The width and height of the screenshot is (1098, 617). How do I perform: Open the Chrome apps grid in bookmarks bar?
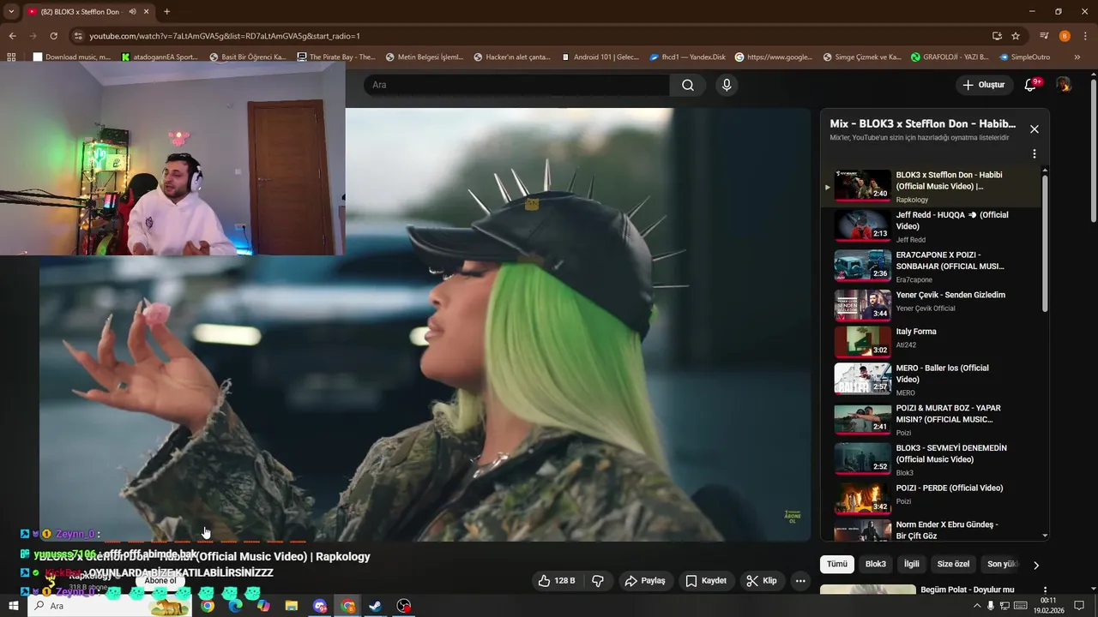click(11, 57)
